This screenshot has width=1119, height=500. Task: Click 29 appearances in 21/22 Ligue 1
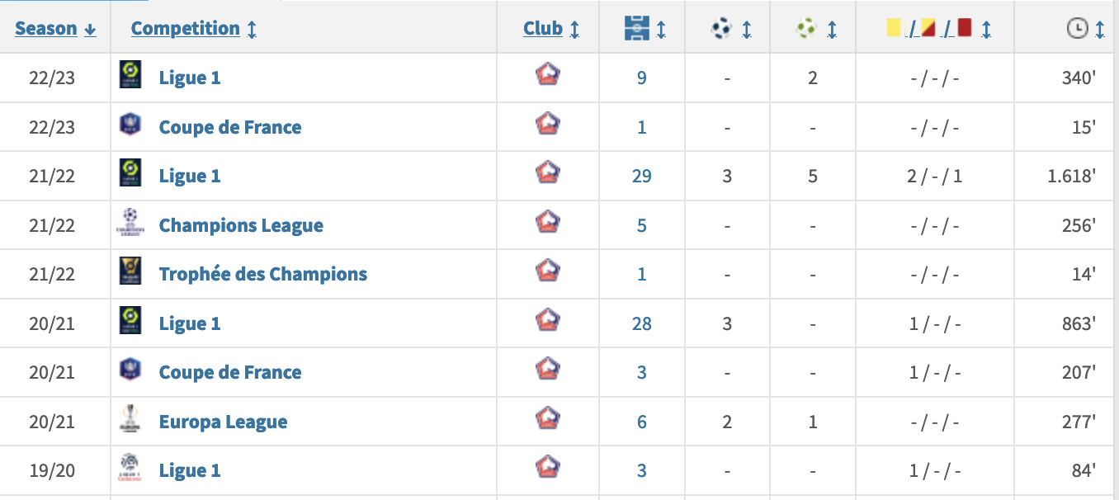642,176
